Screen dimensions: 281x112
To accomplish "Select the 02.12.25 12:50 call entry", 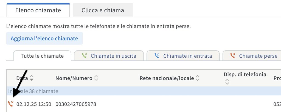I will (x=34, y=104).
